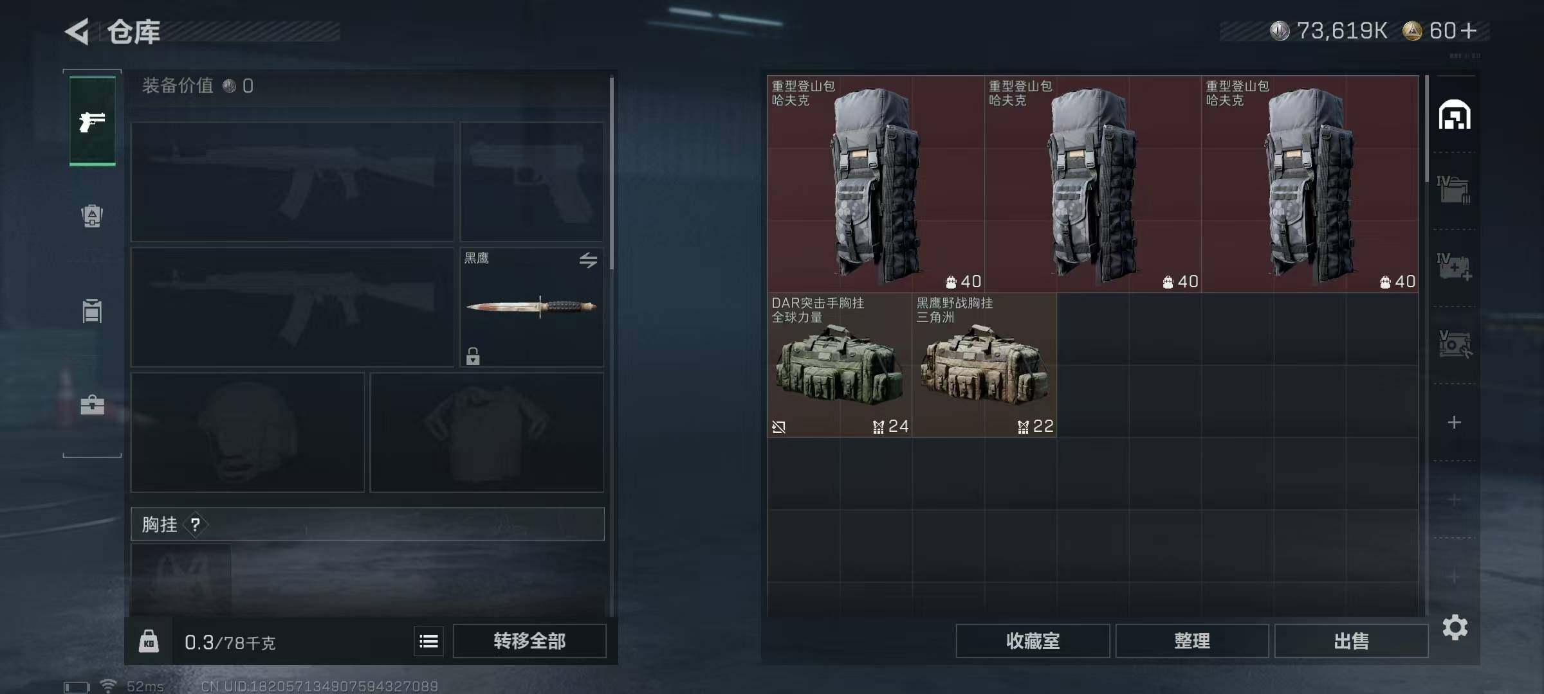The height and width of the screenshot is (694, 1544).
Task: Click 整理 to sort the stash
Action: tap(1192, 641)
